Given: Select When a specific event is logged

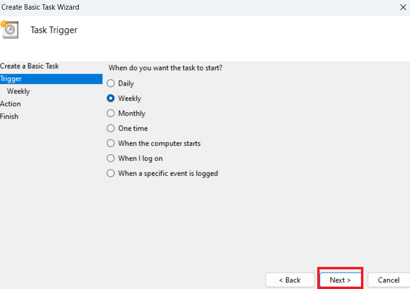Looking at the screenshot, I should coord(111,173).
